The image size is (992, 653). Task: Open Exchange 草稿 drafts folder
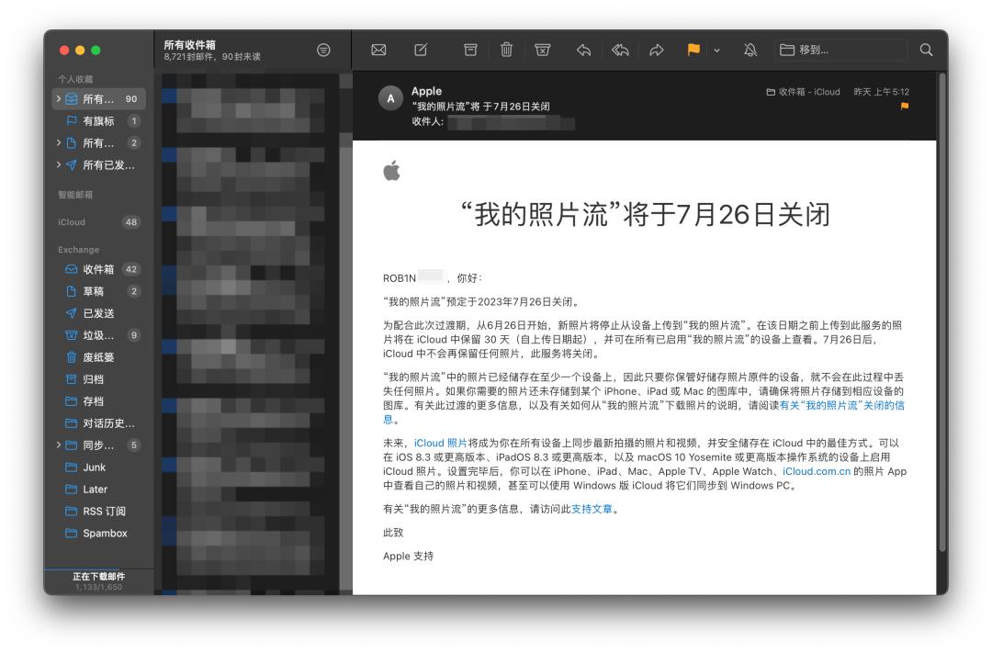tap(98, 291)
